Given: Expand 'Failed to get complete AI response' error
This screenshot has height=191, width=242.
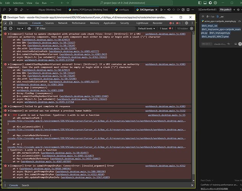Looking at the screenshot, I should [x=9, y=106].
